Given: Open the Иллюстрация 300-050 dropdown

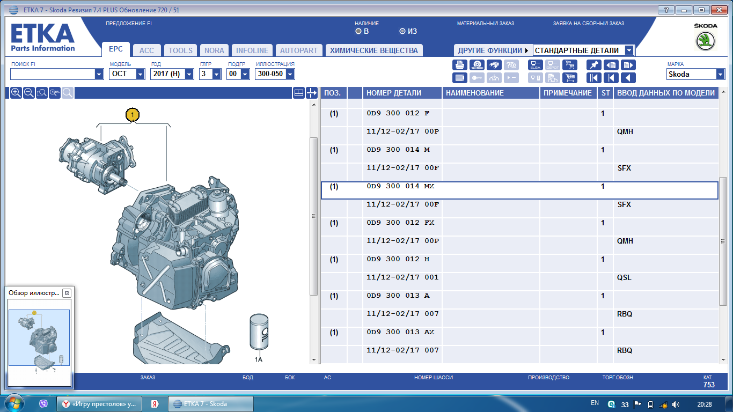Looking at the screenshot, I should (x=290, y=74).
